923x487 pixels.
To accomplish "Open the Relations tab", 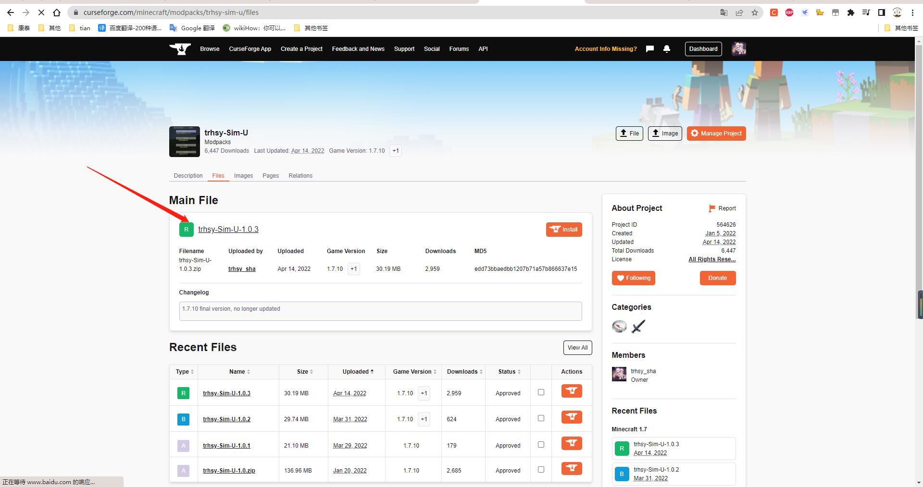I will click(300, 176).
